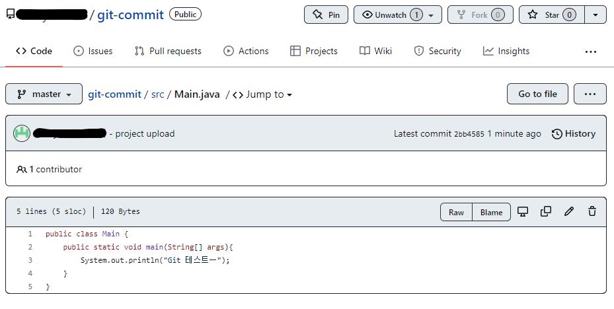Click the Public visibility badge

pyautogui.click(x=185, y=15)
